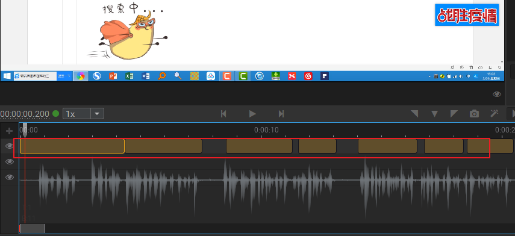Open Excel from the preview taskbar
This screenshot has width=515, height=236.
pyautogui.click(x=130, y=76)
